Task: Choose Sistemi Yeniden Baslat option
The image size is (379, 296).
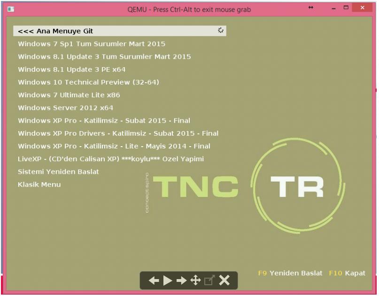Action: click(x=58, y=171)
